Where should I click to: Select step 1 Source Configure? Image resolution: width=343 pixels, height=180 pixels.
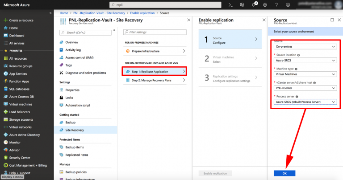click(x=230, y=39)
